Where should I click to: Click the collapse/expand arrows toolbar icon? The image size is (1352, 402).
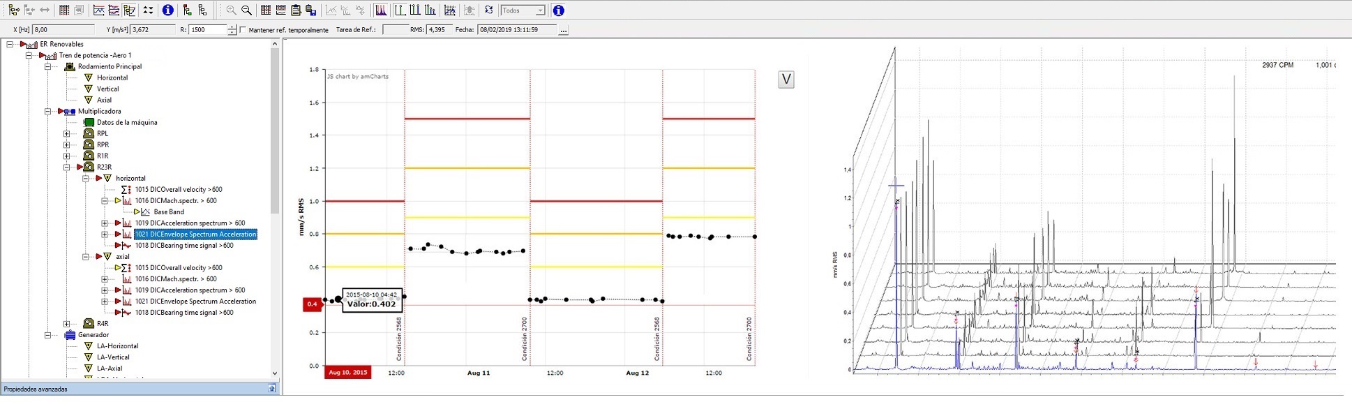pyautogui.click(x=148, y=10)
